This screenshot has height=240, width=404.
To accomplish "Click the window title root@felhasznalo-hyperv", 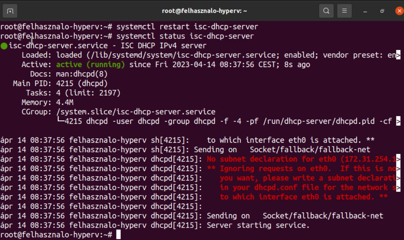I will (x=205, y=11).
